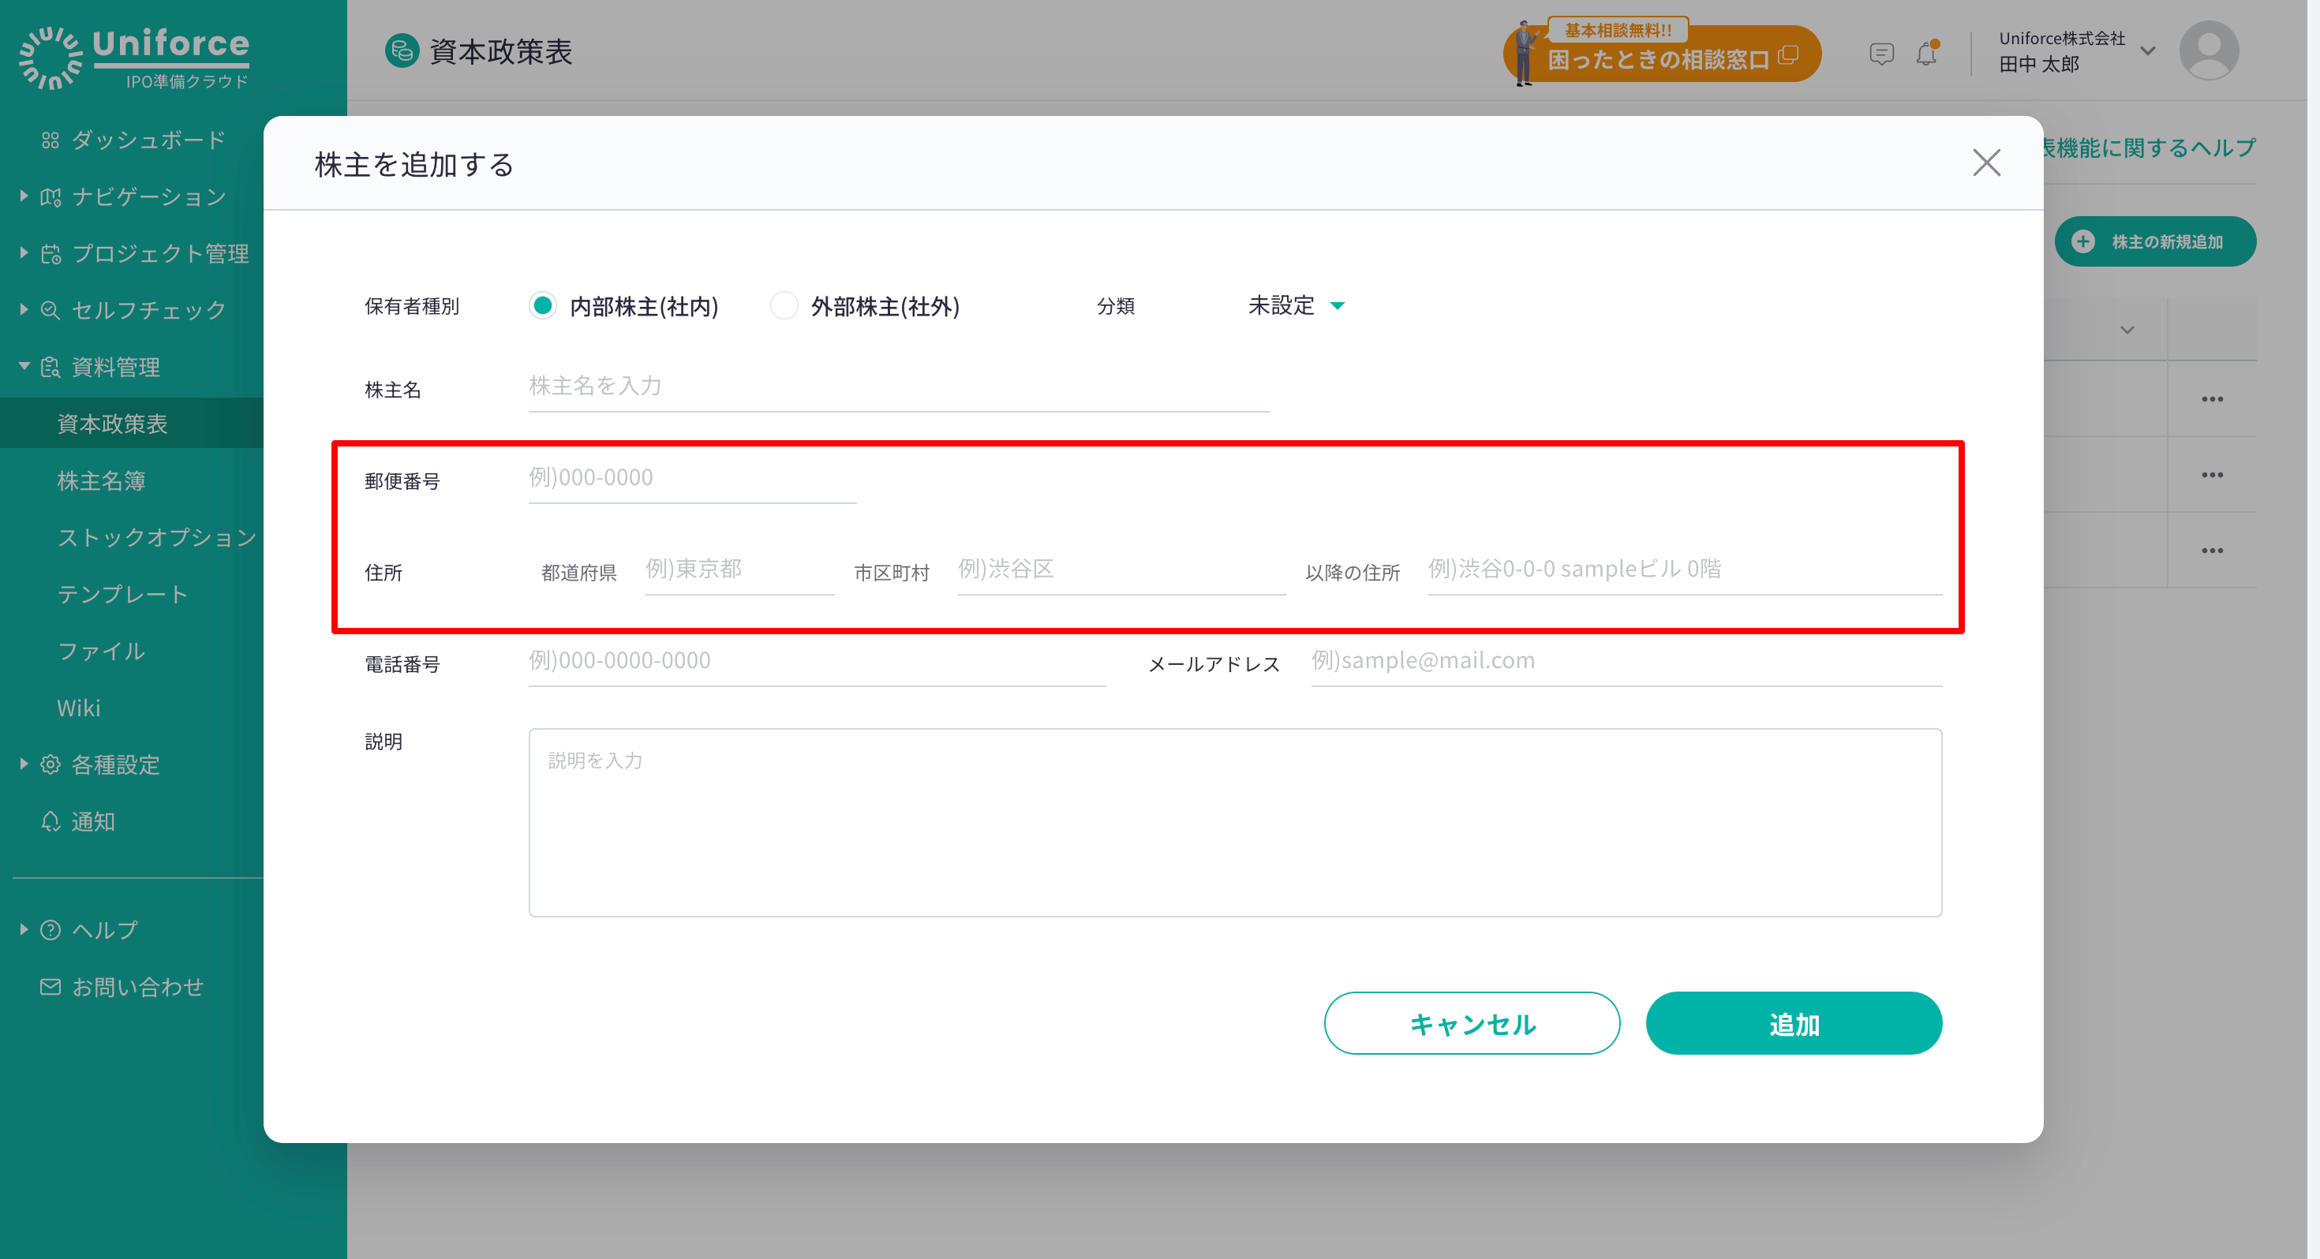The image size is (2320, 1259).
Task: Open 機能に関するヘルプ link
Action: coord(2150,148)
